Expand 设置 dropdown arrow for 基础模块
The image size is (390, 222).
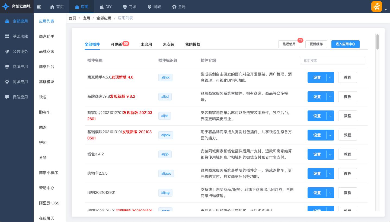click(330, 135)
